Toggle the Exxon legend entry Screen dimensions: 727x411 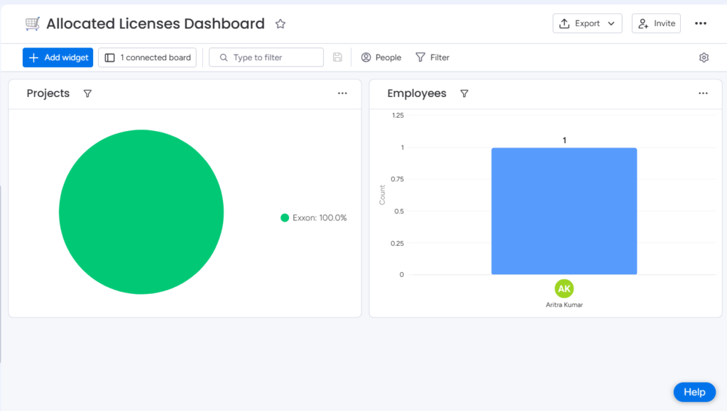pos(314,218)
